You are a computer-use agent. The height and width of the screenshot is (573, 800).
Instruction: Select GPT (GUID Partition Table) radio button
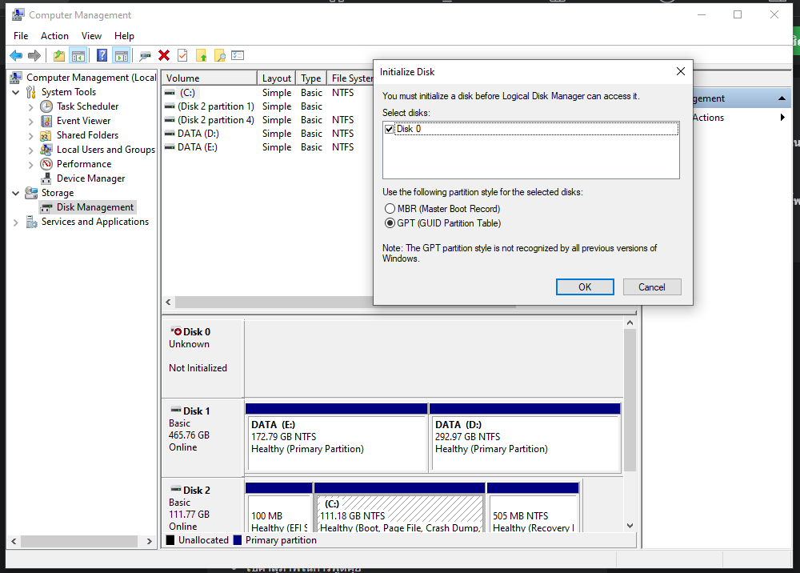[x=390, y=223]
